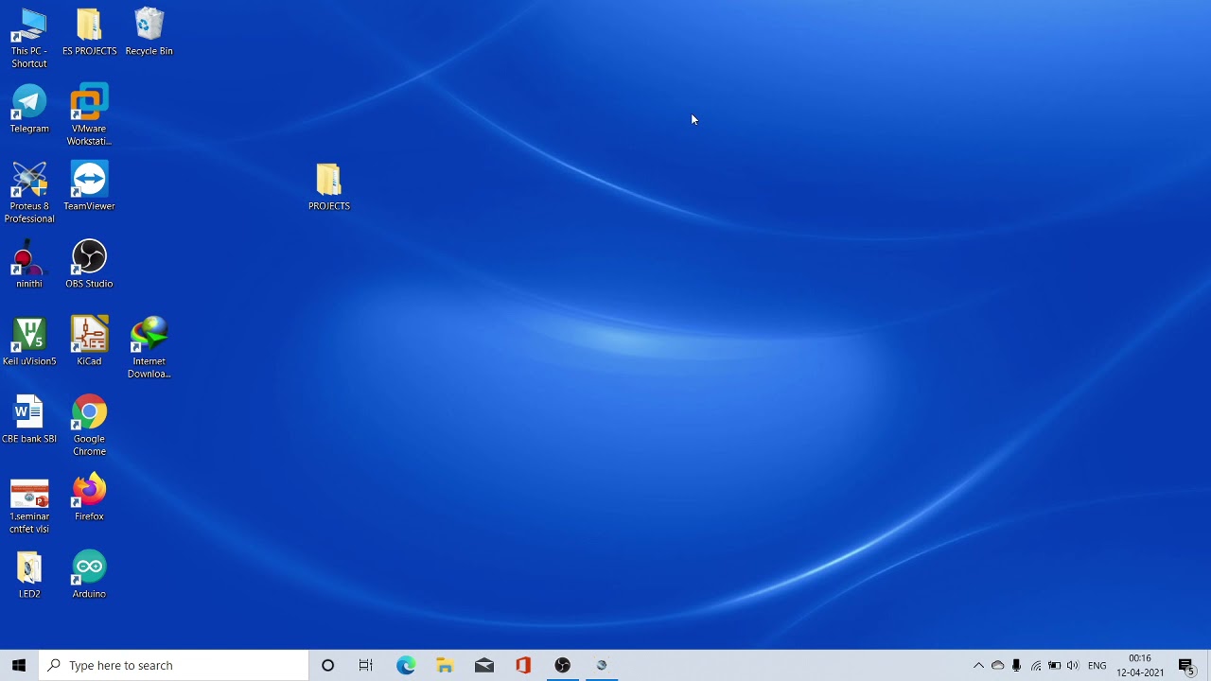Select the TeamViewer shortcut
Screen dimensions: 1211x681
pos(89,187)
